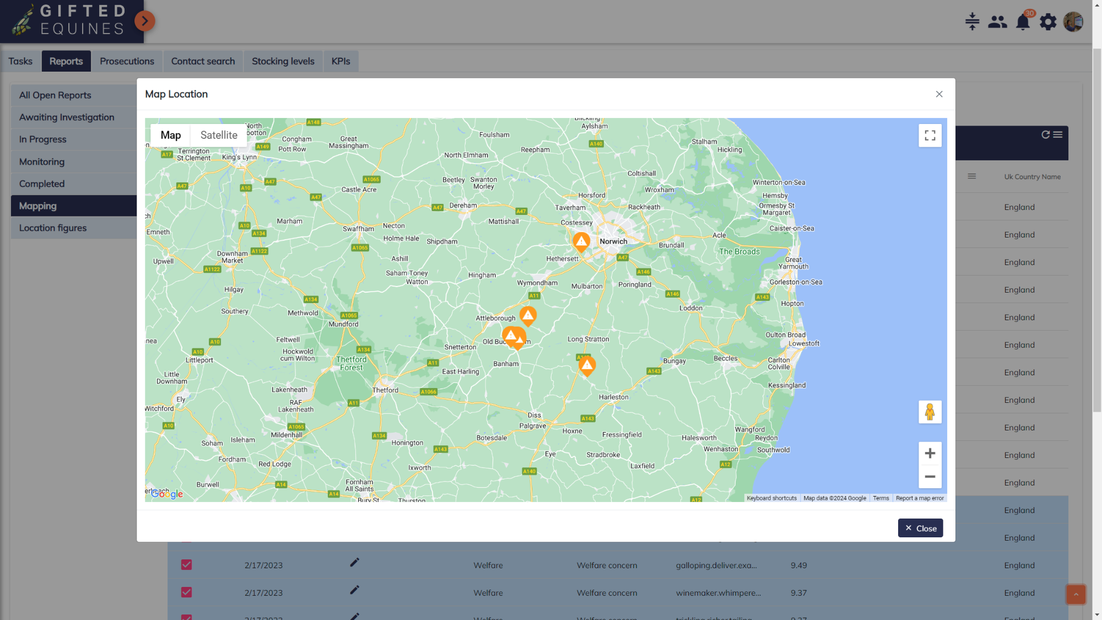Click the page vertical scrollbar
This screenshot has height=620, width=1102.
pyautogui.click(x=1097, y=230)
